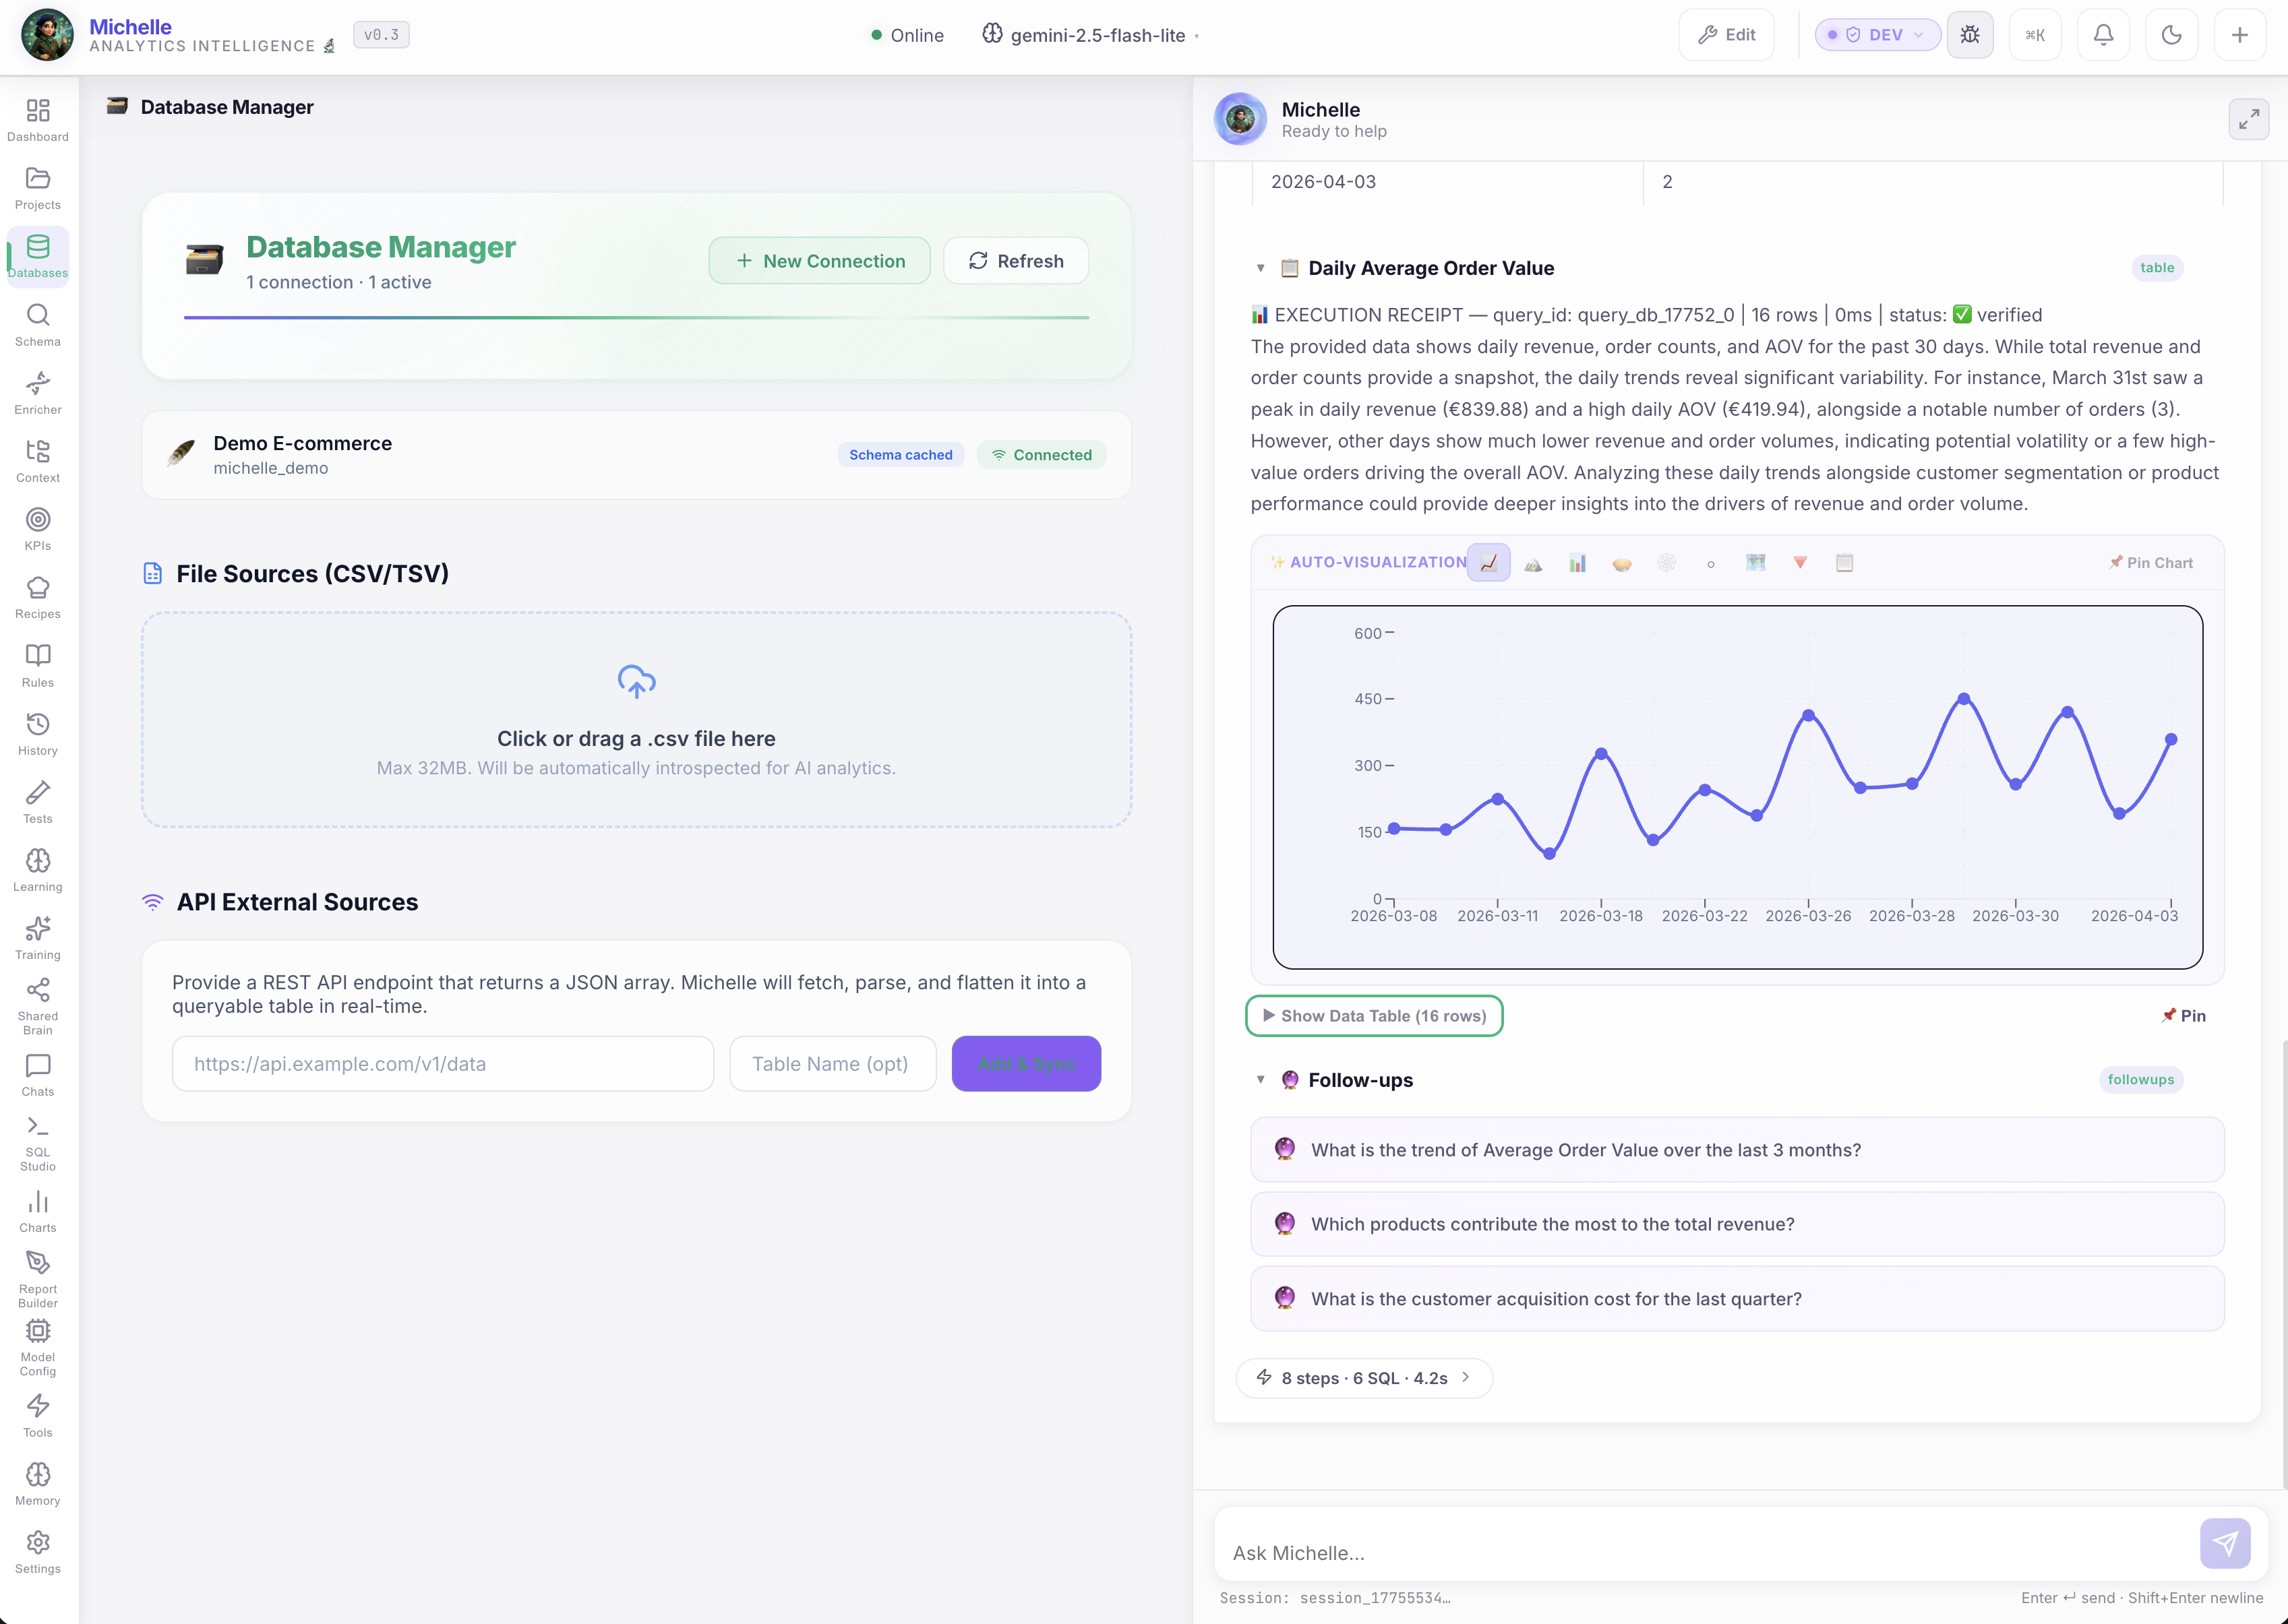Switch to the funnel chart visualization

[1800, 563]
